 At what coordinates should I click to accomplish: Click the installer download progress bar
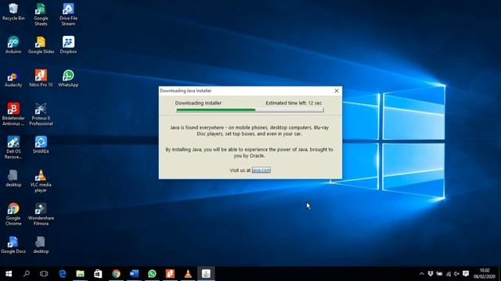250,110
